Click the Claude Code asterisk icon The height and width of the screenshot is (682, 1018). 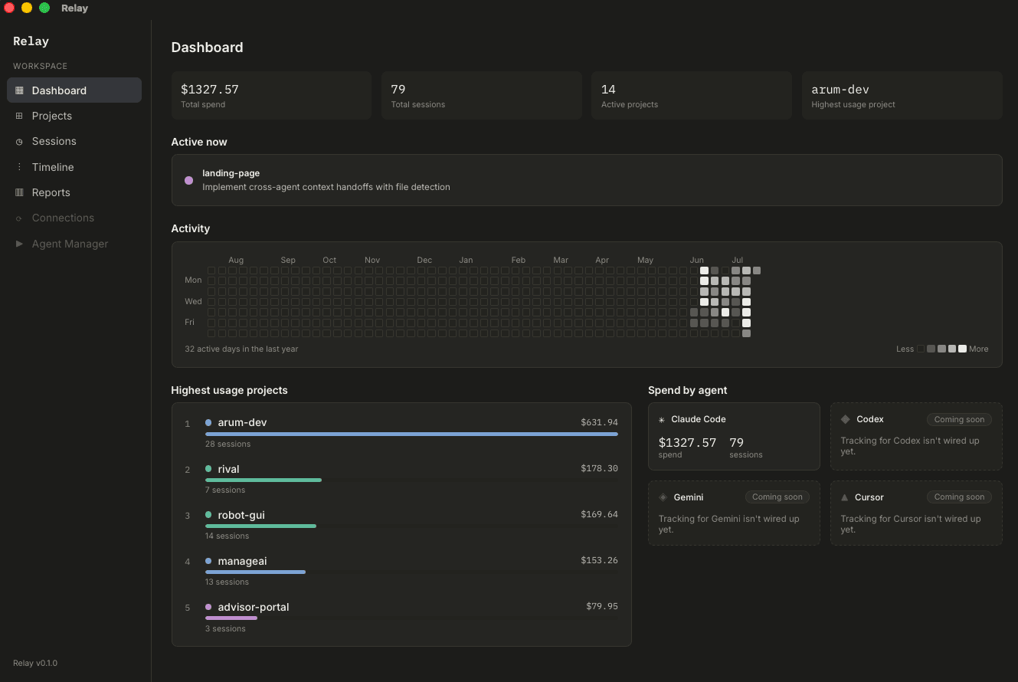[x=662, y=420]
